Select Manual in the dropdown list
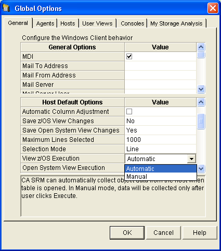Screen dimensions: 221x251 coord(161,177)
